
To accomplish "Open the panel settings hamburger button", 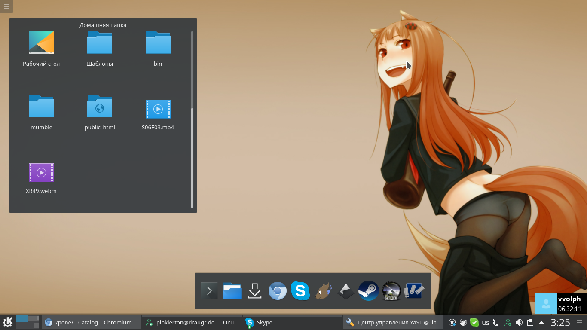I will coord(580,322).
